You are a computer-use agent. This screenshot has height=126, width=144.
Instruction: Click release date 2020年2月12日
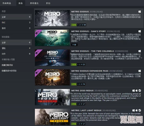click(x=113, y=32)
